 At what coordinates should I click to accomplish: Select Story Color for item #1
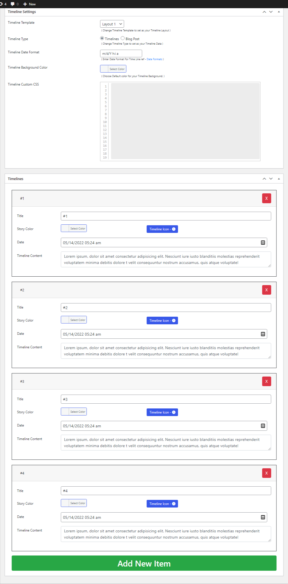pyautogui.click(x=74, y=228)
